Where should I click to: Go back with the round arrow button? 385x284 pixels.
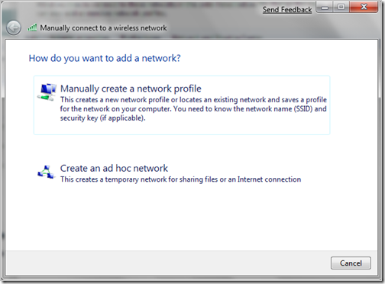point(14,27)
